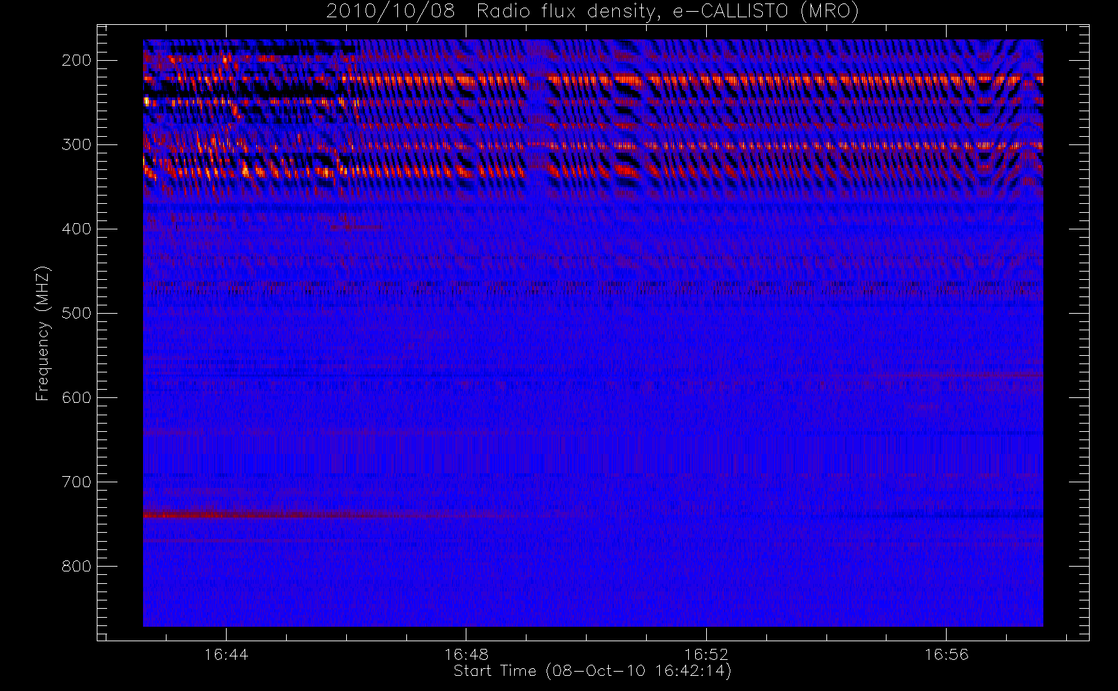
Task: Click the 16:48 time tick label
Action: pyautogui.click(x=466, y=654)
